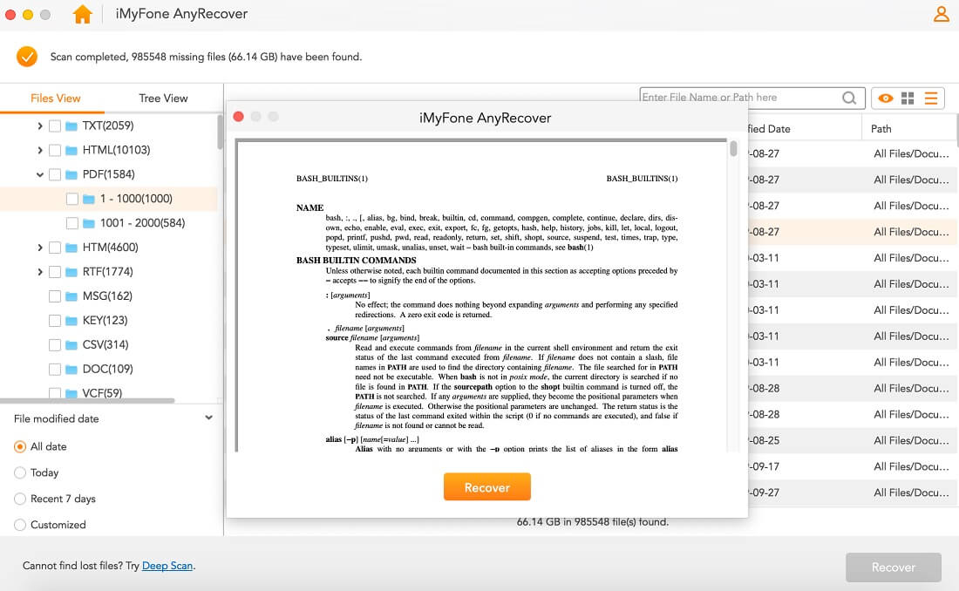Switch to thumbnail grid view

point(909,98)
